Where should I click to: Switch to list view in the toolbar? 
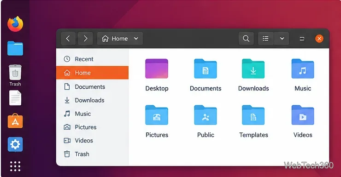click(x=265, y=39)
